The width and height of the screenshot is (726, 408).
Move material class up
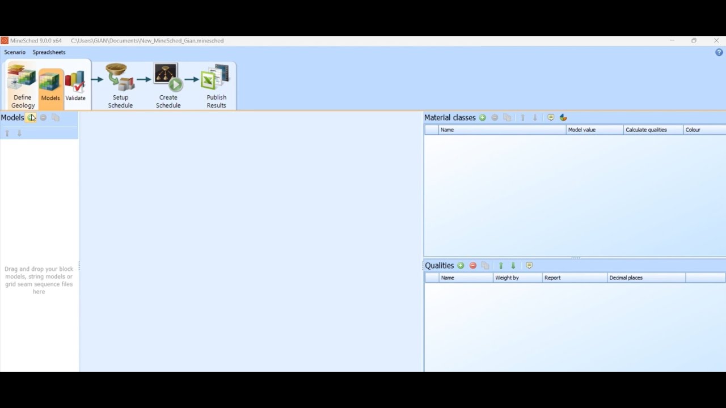coord(522,117)
